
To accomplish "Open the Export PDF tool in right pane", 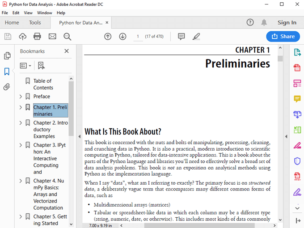I will [x=297, y=52].
